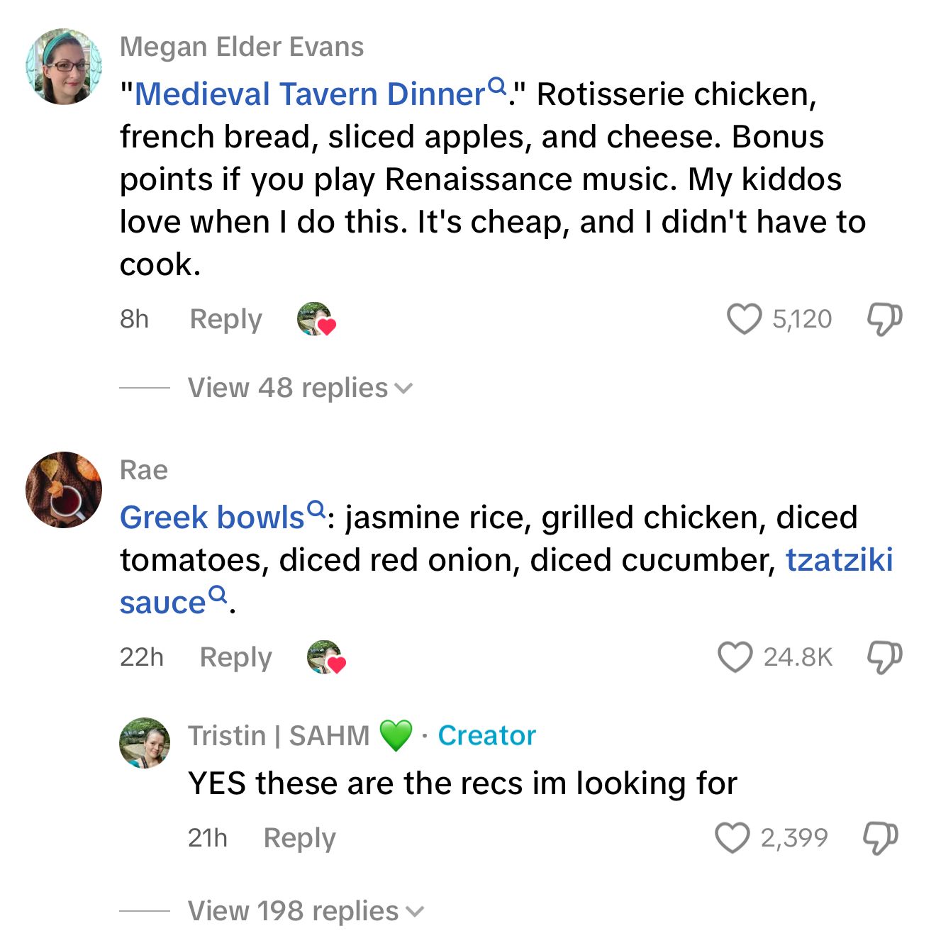The height and width of the screenshot is (938, 936).
Task: Expand the 198 replies thread
Action: click(305, 911)
